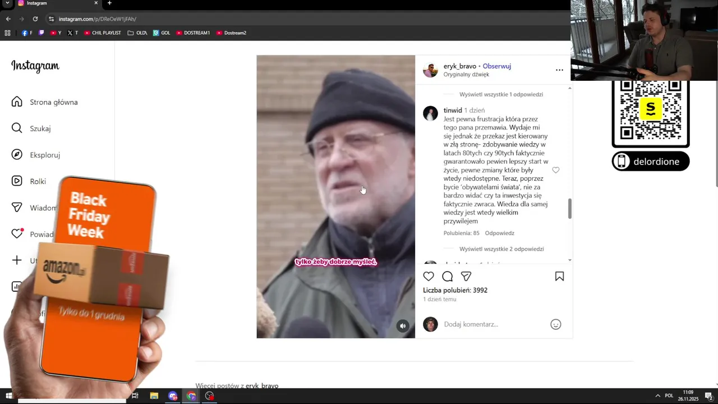Expand 'Wyświetl wszystkie 2 odpowiedzi' replies
718x404 pixels.
(501, 249)
